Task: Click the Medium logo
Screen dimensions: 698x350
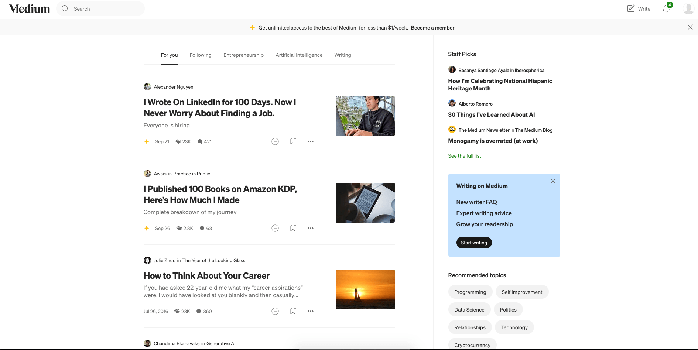Action: (x=30, y=9)
